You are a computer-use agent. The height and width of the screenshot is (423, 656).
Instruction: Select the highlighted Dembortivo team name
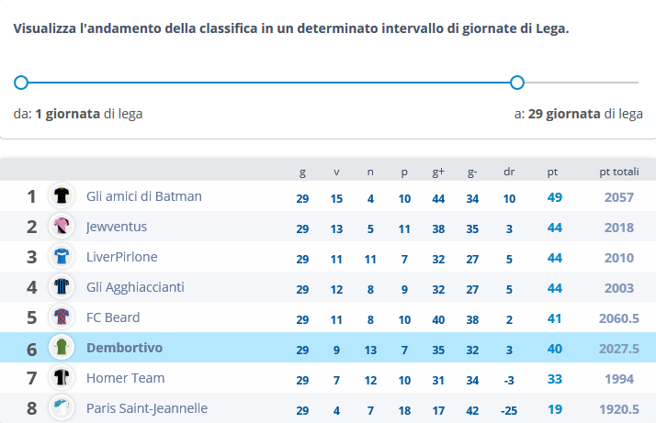(124, 348)
